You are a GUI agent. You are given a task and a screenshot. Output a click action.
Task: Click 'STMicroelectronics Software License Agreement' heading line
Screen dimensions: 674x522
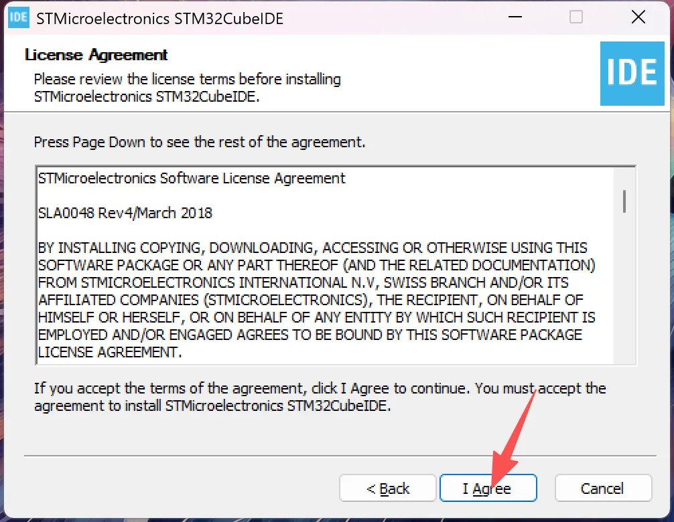pos(192,178)
